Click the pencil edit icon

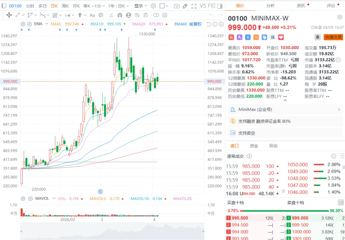(185, 6)
